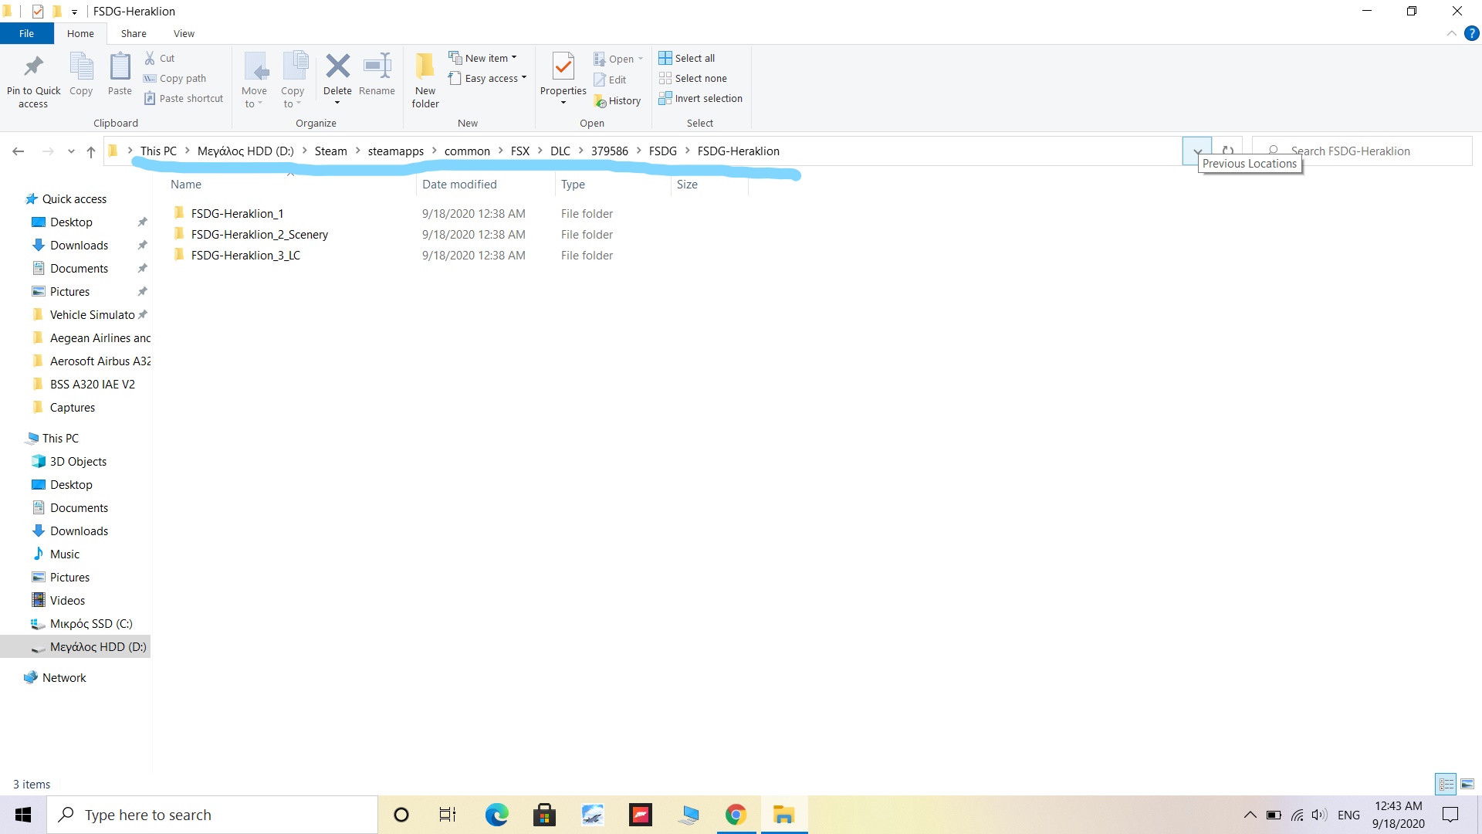1482x834 pixels.
Task: Refresh the folder view
Action: click(1227, 151)
